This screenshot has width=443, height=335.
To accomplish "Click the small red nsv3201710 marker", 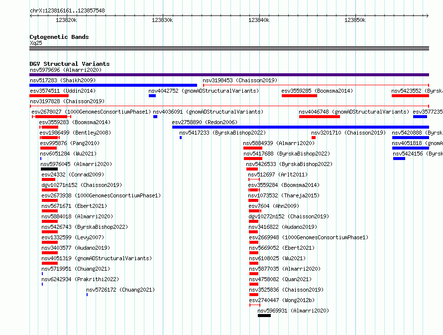I will point(314,138).
